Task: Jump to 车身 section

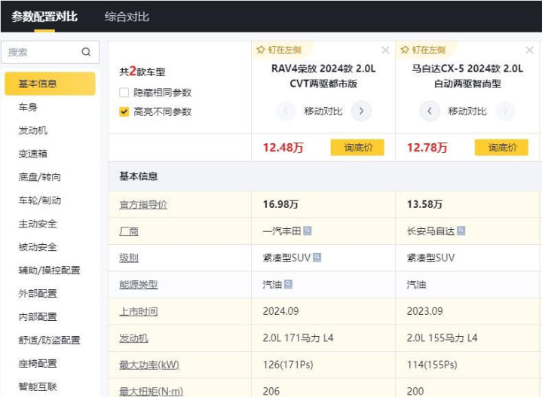Action: (28, 107)
